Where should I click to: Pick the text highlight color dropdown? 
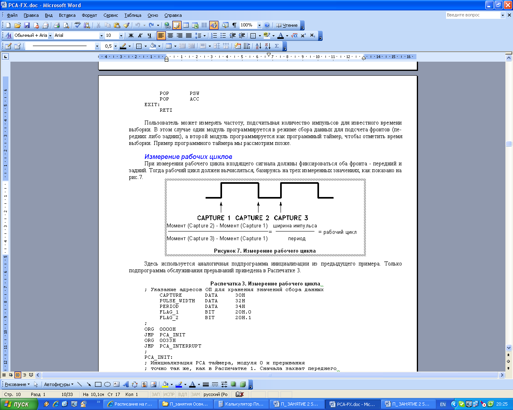pyautogui.click(x=273, y=36)
